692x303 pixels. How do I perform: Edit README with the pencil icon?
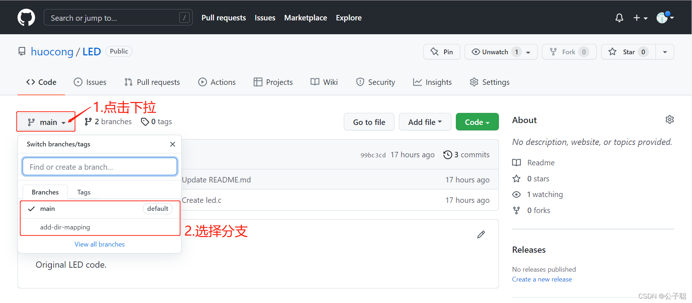[481, 235]
